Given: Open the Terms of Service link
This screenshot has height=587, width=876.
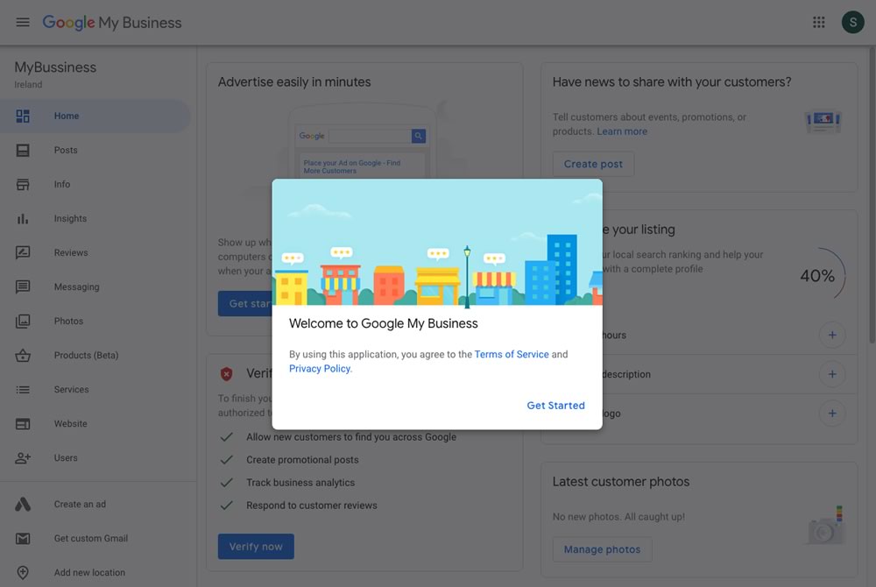Looking at the screenshot, I should coord(512,354).
